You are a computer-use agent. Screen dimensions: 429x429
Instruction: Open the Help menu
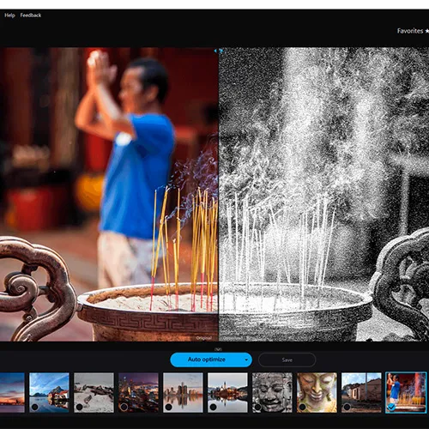9,15
